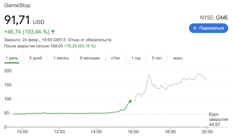Image resolution: width=233 pixels, height=137 pixels.
Task: Click the green up arrow icon
Action: (x=53, y=32)
